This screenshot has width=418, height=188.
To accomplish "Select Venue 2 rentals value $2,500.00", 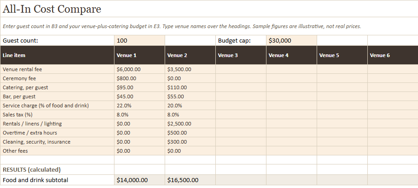I will coord(190,124).
